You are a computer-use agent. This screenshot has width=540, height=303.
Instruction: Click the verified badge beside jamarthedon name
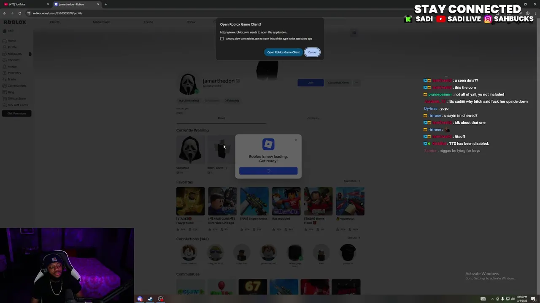pyautogui.click(x=238, y=81)
